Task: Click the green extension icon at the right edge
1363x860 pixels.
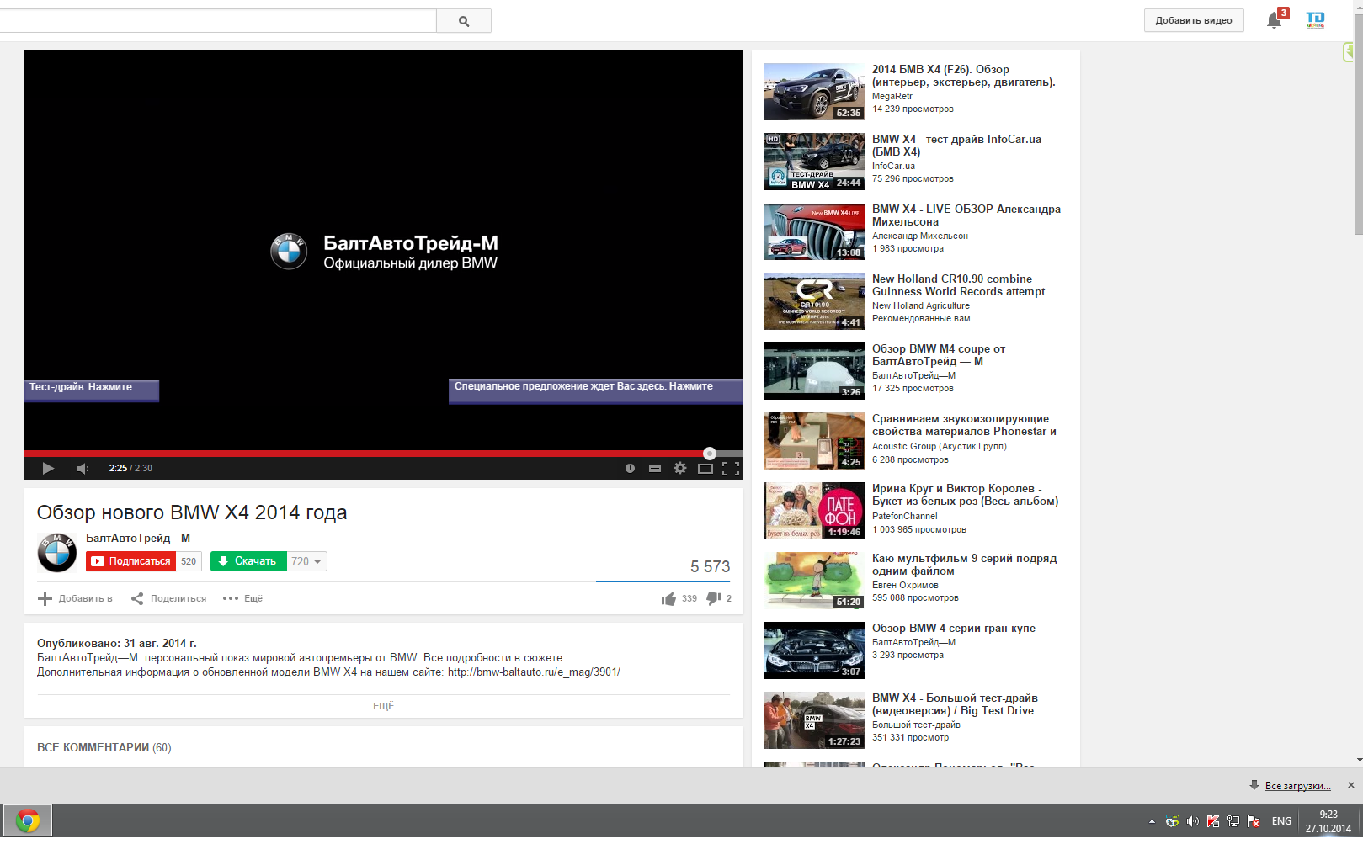Action: click(x=1349, y=52)
